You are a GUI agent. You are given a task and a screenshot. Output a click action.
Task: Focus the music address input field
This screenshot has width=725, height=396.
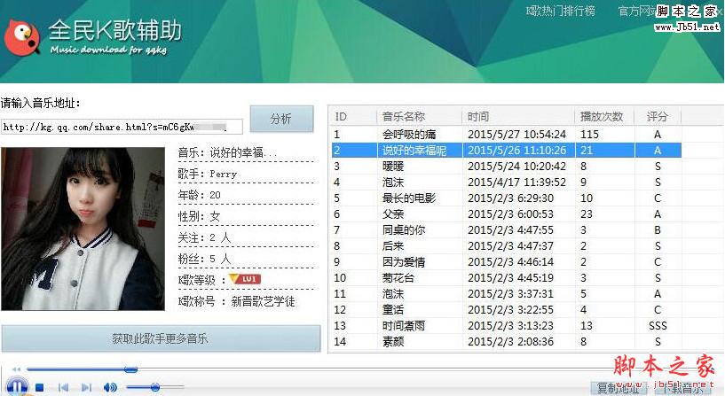[122, 127]
